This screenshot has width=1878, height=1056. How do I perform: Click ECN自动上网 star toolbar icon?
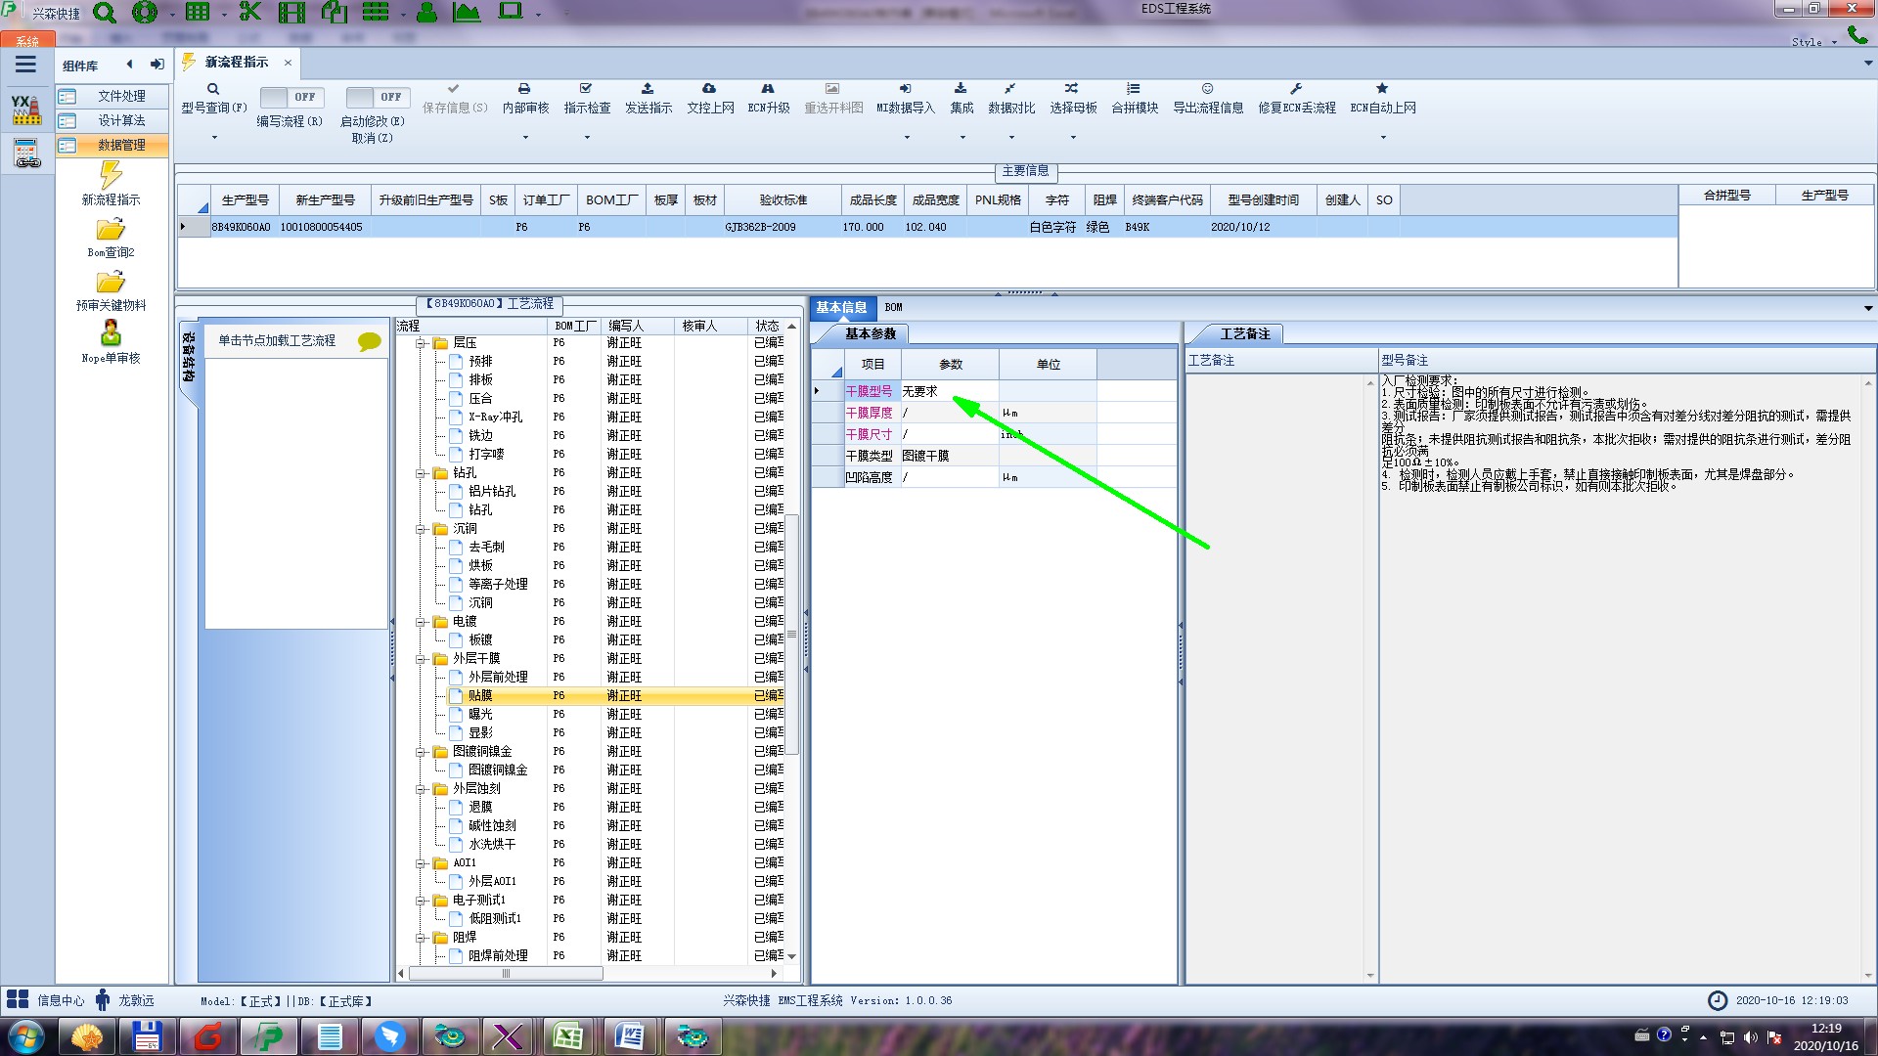click(x=1382, y=89)
